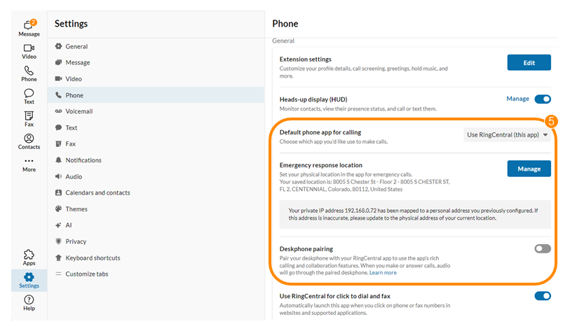Select Voicemail in settings list
The width and height of the screenshot is (570, 331).
pos(79,111)
